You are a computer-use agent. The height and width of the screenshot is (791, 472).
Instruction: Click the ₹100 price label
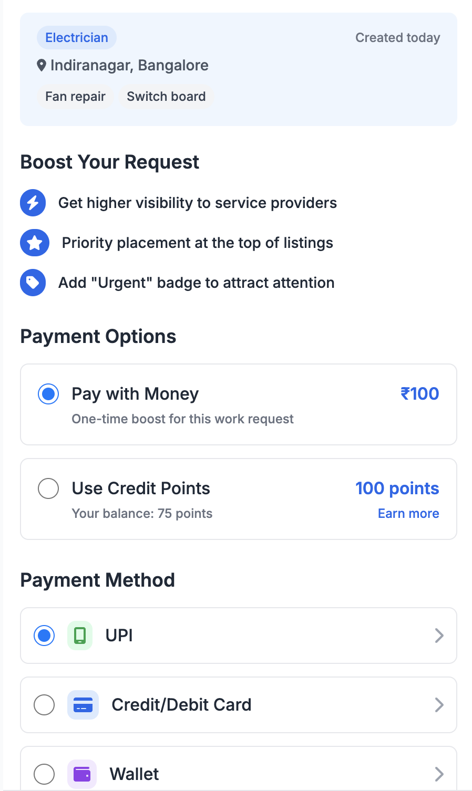point(419,394)
